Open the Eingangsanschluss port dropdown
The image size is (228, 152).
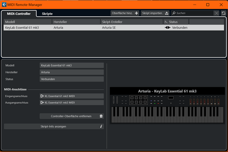pyautogui.click(x=72, y=96)
